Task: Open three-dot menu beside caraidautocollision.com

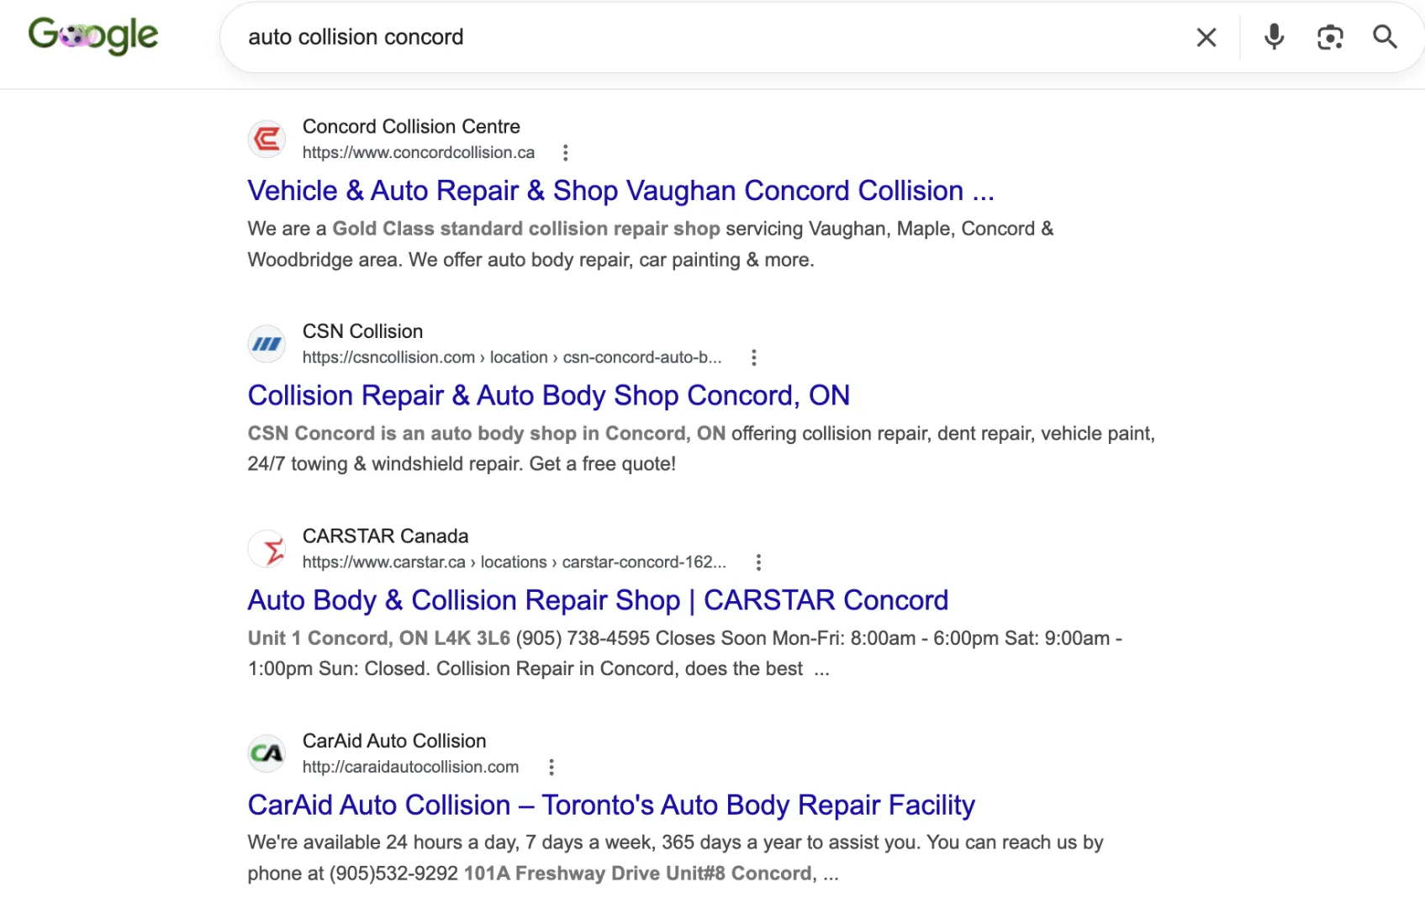Action: click(x=552, y=767)
